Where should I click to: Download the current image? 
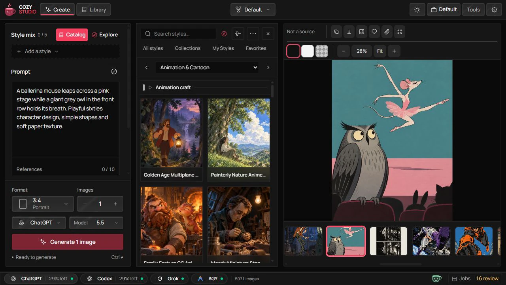pyautogui.click(x=349, y=32)
